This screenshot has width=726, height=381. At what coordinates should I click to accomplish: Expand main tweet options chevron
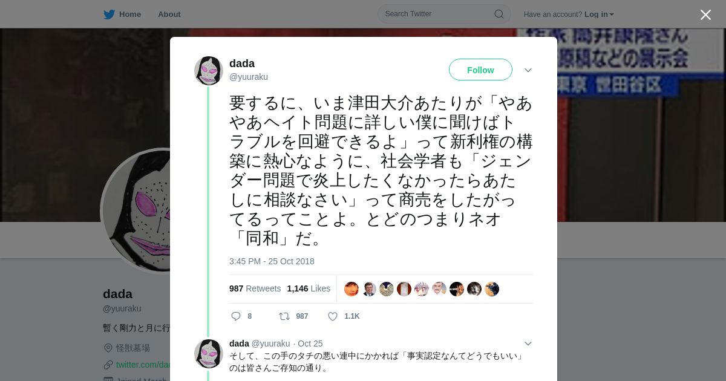[528, 70]
